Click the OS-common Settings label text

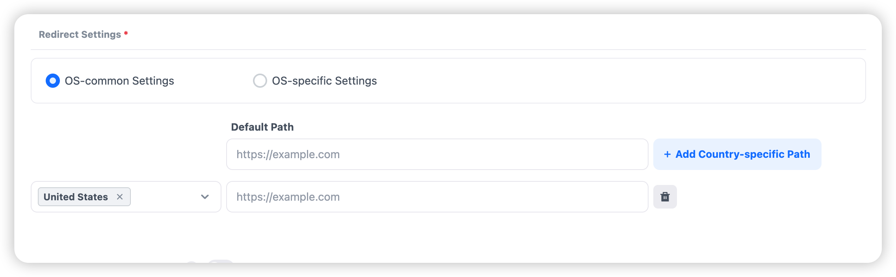coord(119,81)
